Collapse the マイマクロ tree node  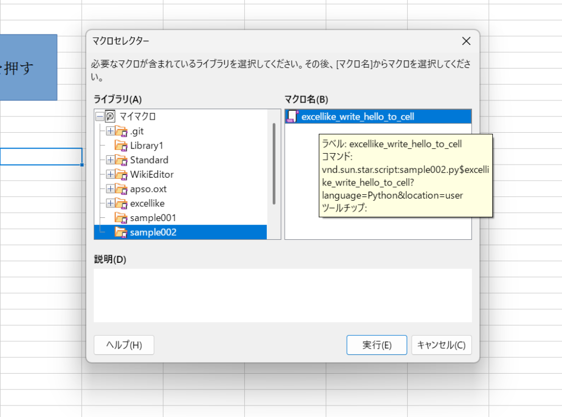tap(99, 116)
